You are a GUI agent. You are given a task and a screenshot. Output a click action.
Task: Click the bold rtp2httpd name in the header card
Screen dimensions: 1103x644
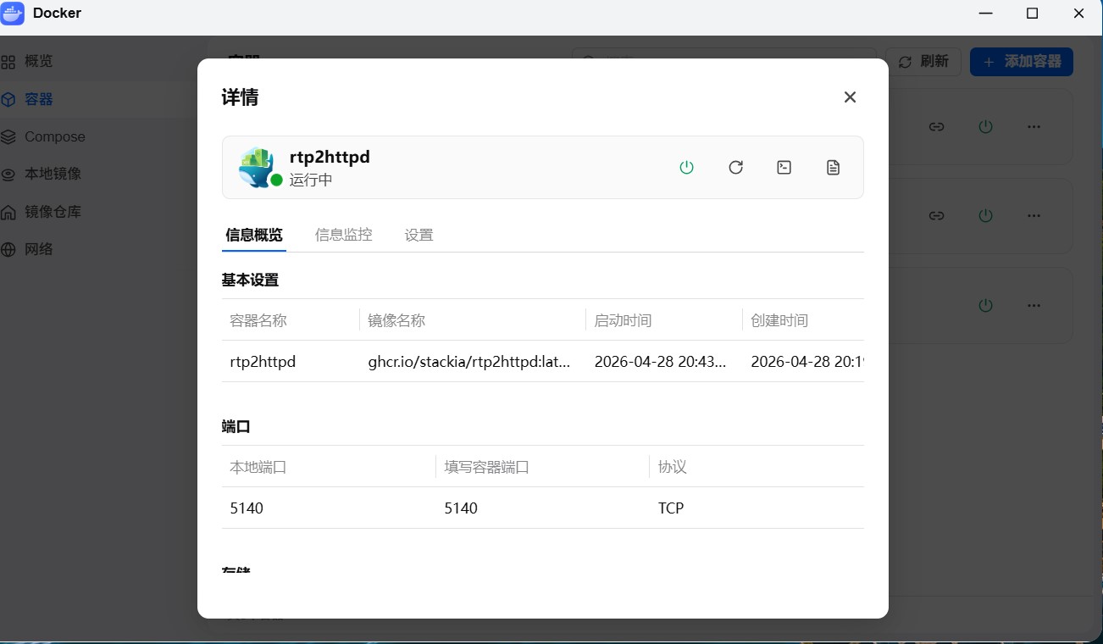330,157
